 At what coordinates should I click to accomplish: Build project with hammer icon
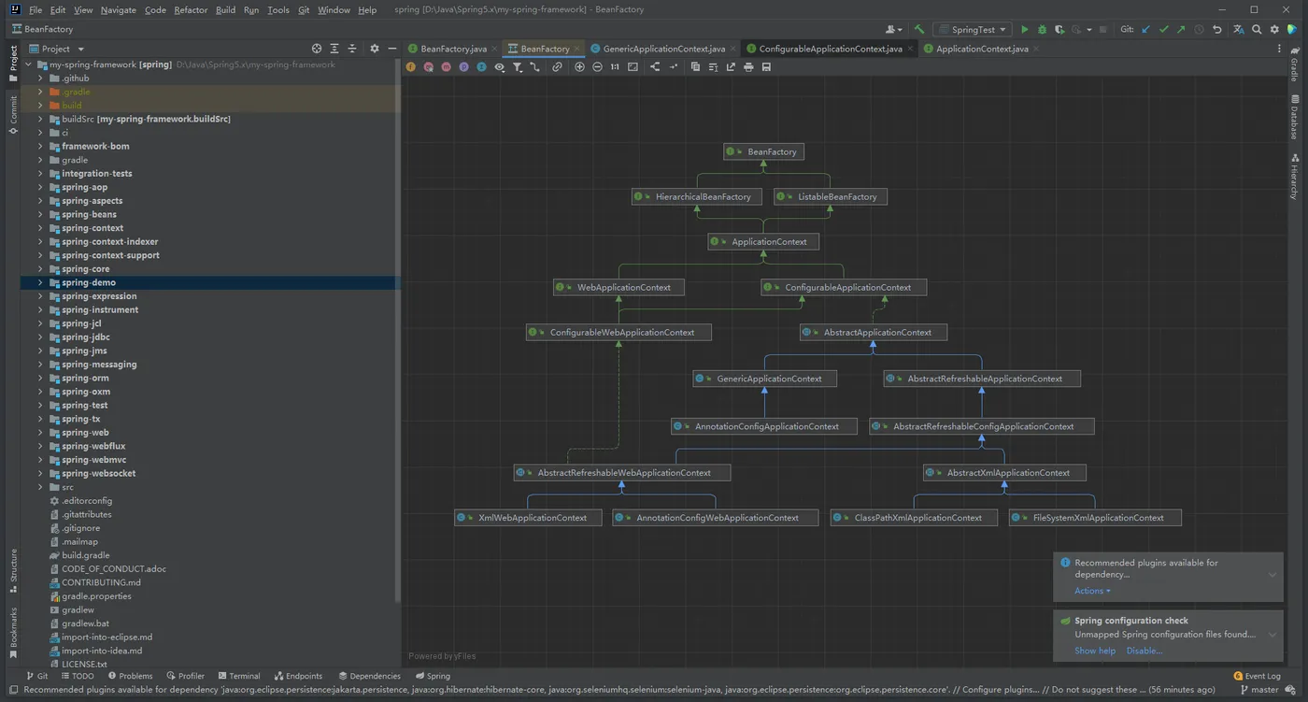point(919,29)
